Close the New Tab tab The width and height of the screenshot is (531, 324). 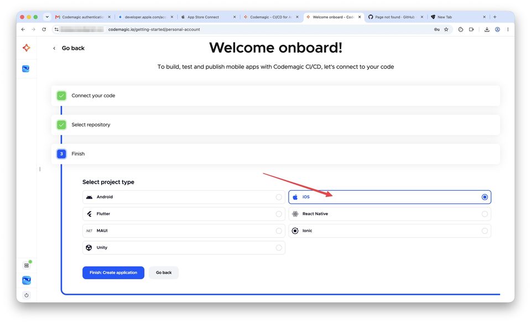tap(485, 17)
